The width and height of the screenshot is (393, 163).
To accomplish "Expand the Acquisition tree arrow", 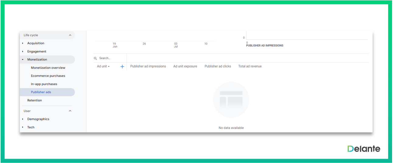I will click(x=23, y=43).
